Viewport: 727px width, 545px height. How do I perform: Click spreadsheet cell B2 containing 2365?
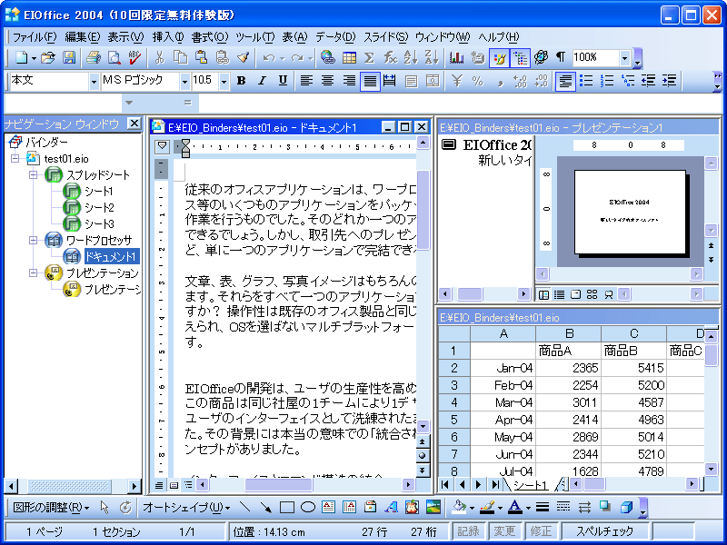pyautogui.click(x=569, y=368)
